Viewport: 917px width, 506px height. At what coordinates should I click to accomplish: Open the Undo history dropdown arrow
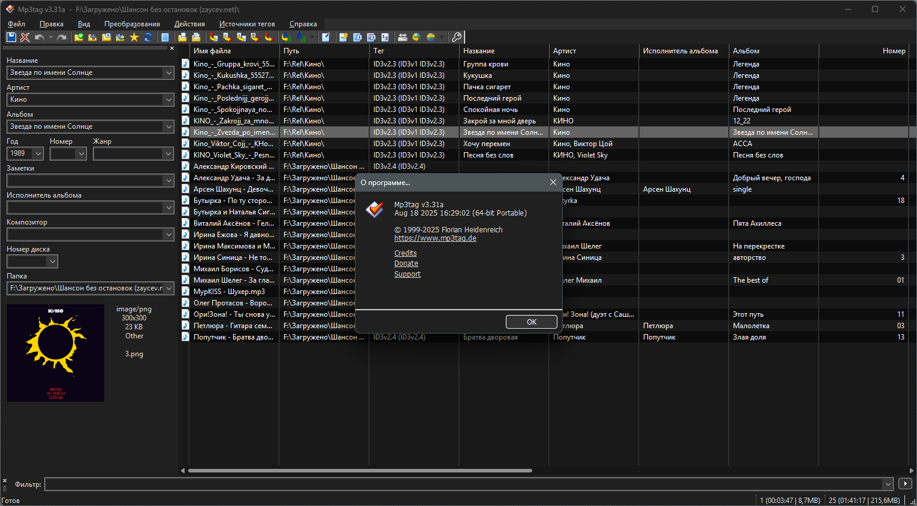[x=50, y=37]
